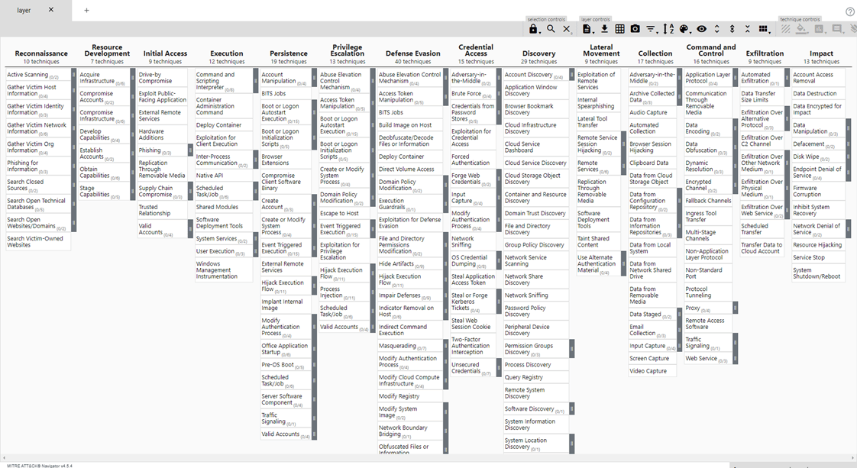
Task: Expand Active Scanning sub-techniques handle
Action: pyautogui.click(x=74, y=75)
